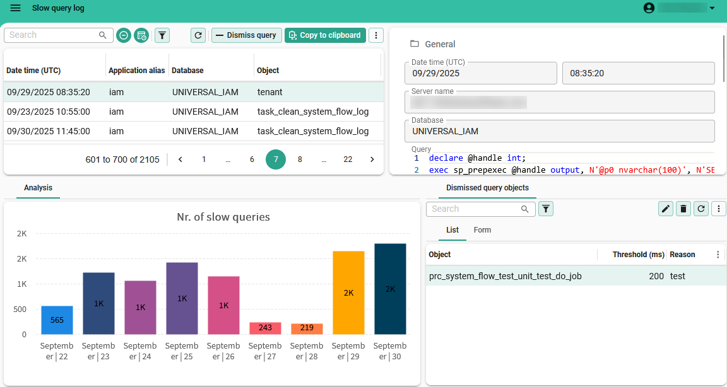The image size is (727, 387).
Task: Click the orange September 29 bar
Action: [348, 292]
